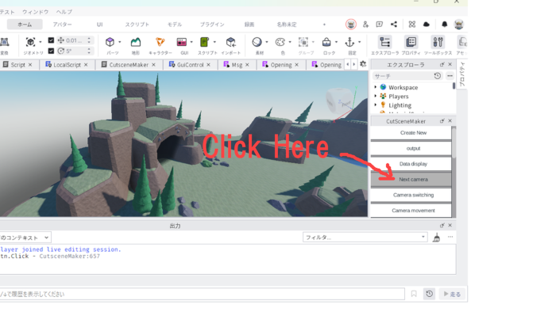Open the Color (色) palette icon
The height and width of the screenshot is (312, 556).
point(280,42)
